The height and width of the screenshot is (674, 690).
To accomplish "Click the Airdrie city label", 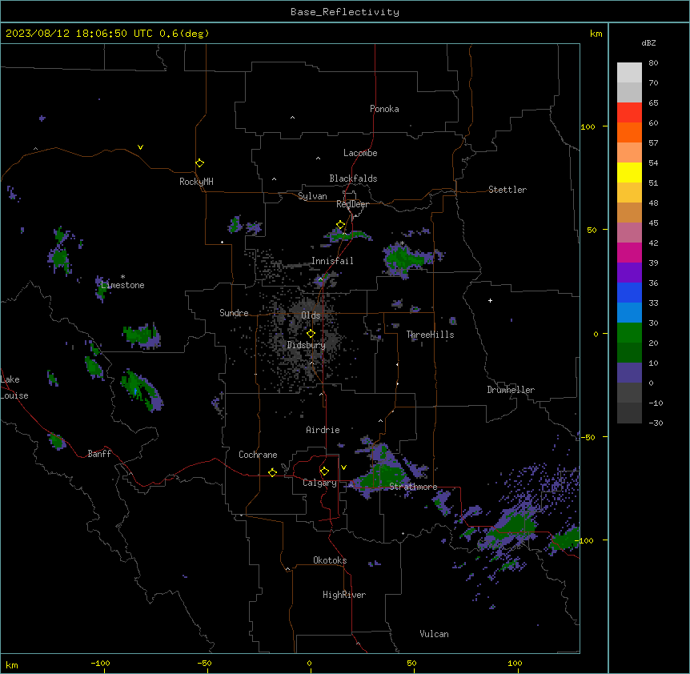I will (323, 430).
